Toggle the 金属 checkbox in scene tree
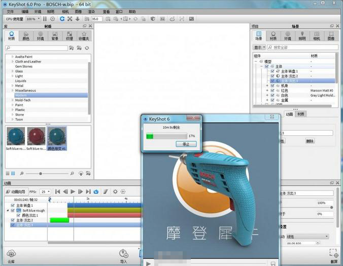This screenshot has width=343, height=266. pos(272,100)
